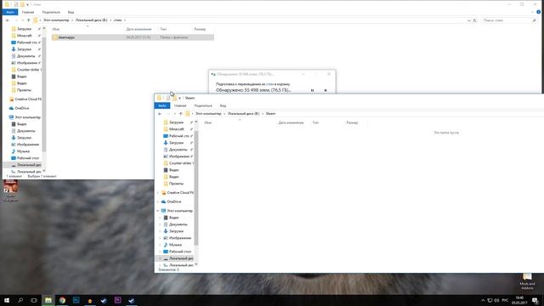The image size is (544, 306).
Task: Click 'Этот компьютер' breadcrumb in стим window
Action: 56,20
